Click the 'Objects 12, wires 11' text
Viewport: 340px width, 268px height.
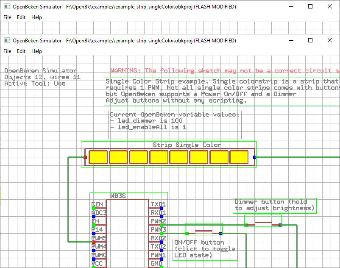pyautogui.click(x=42, y=77)
